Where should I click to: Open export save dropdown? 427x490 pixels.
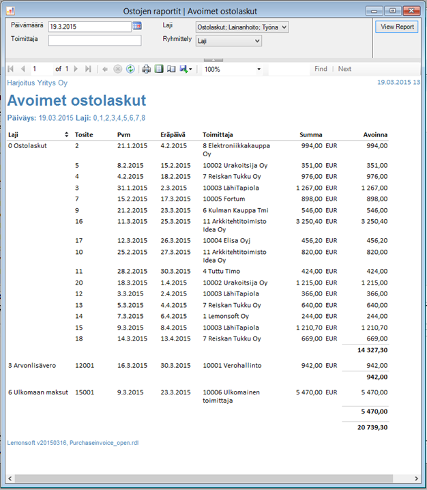click(186, 69)
